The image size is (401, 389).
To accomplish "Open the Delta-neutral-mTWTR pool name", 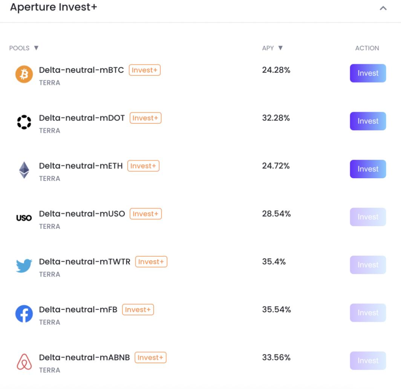I will [x=85, y=261].
